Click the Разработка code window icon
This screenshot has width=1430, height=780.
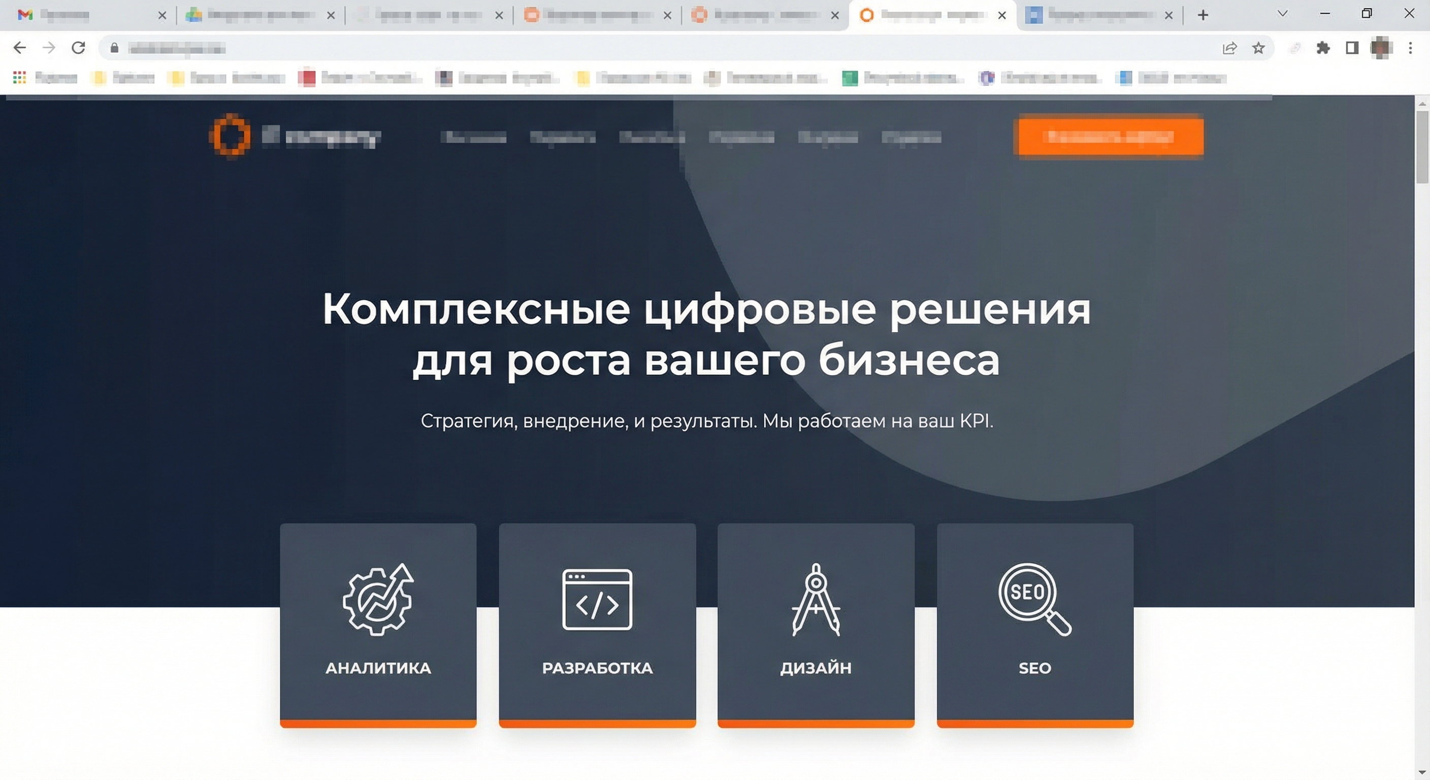tap(597, 599)
